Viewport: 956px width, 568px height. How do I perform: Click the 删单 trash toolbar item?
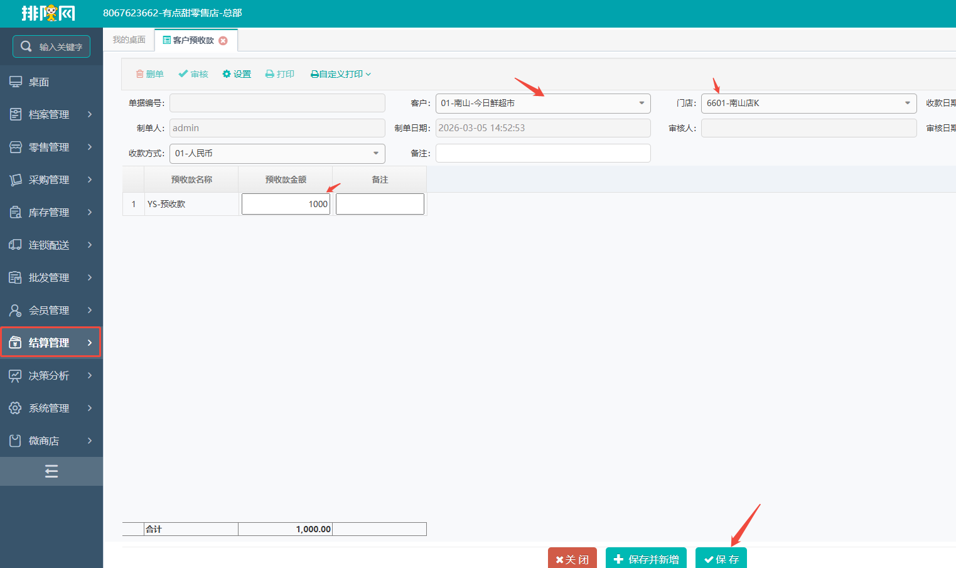pyautogui.click(x=149, y=74)
